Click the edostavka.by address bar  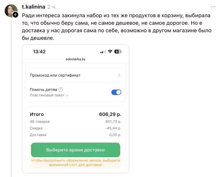76,59
